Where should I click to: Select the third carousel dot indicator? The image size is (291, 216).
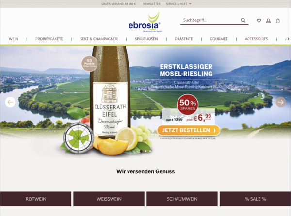click(x=150, y=151)
